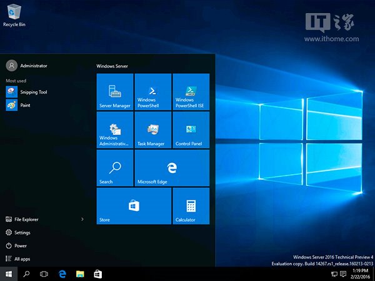The height and width of the screenshot is (281, 375).
Task: Open the Control Panel tile
Action: coord(191,130)
